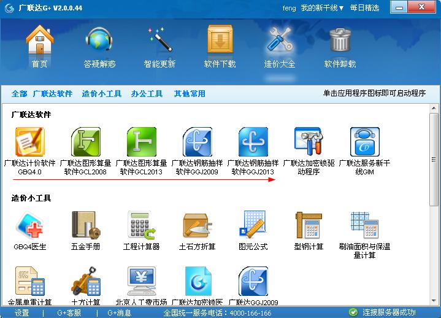The width and height of the screenshot is (441, 318).
Task: Open G+消息 in the bottom bar
Action: point(119,313)
